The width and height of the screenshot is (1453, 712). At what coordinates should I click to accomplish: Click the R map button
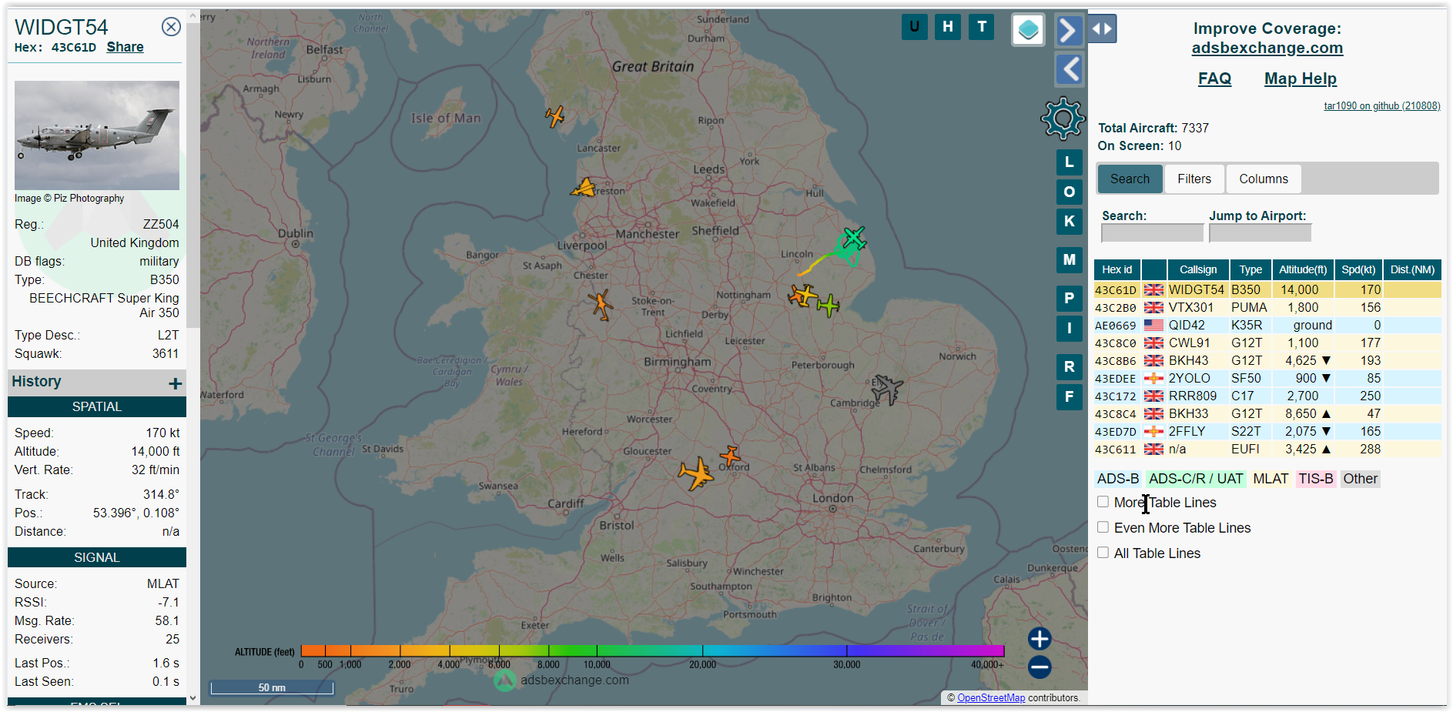click(1069, 367)
